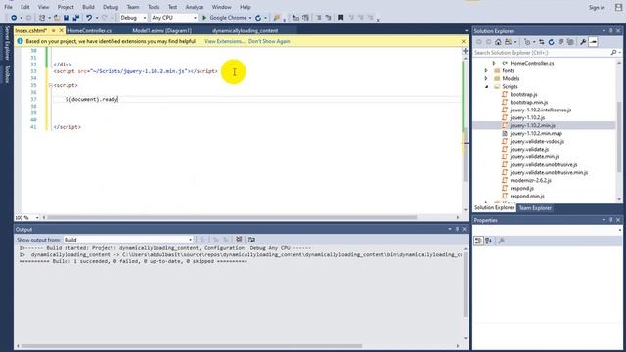Click the Navigate Backward toolbar icon
The image size is (626, 352).
tap(14, 18)
